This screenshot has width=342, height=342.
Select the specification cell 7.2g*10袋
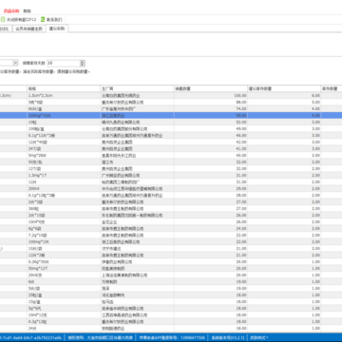pyautogui.click(x=64, y=236)
